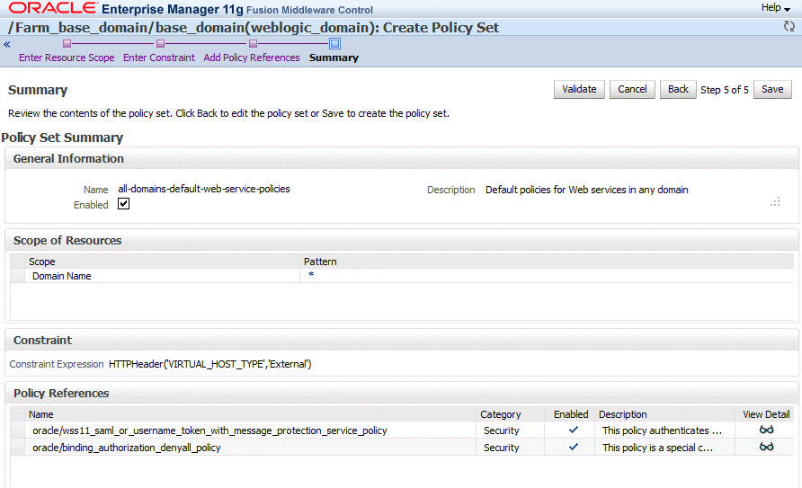Go to Enter Resource Scope step
This screenshot has height=488, width=802.
click(67, 58)
